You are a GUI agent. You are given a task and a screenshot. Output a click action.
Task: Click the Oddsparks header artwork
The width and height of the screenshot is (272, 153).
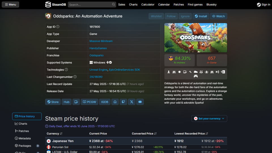pyautogui.click(x=196, y=38)
